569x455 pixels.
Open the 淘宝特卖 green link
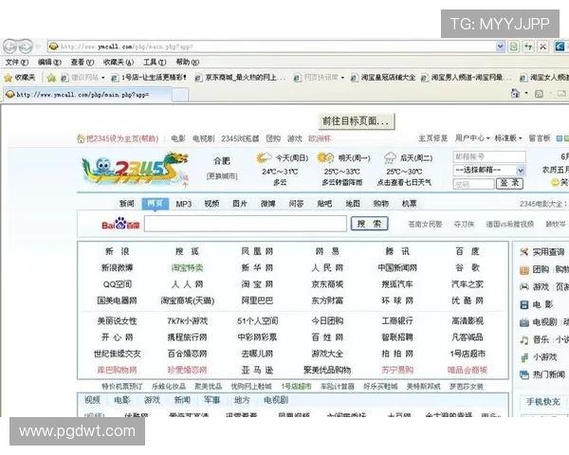[x=187, y=267]
